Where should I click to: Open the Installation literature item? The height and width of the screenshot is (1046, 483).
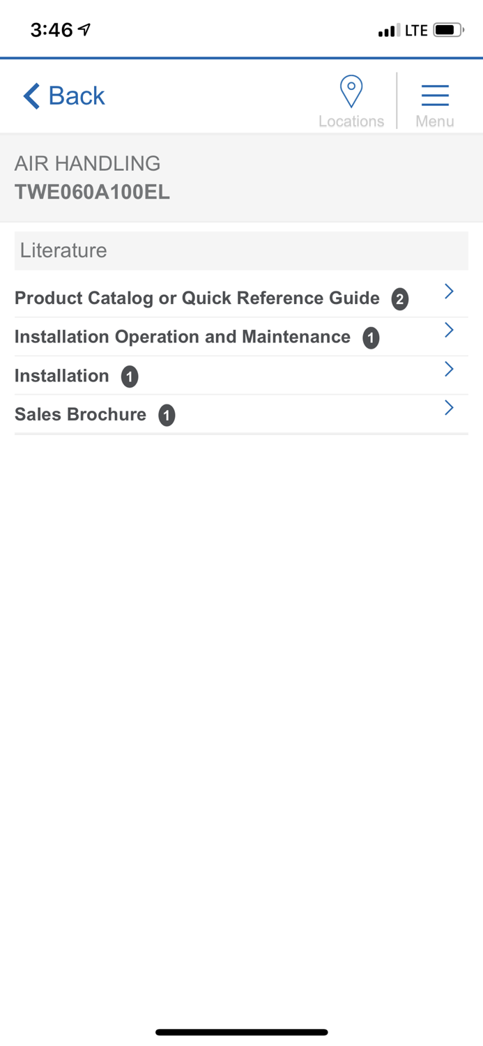(61, 376)
